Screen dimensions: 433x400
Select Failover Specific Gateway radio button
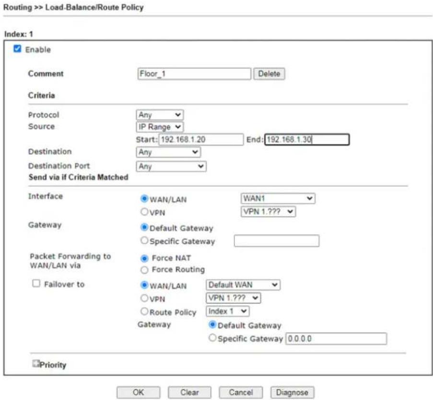coord(212,338)
